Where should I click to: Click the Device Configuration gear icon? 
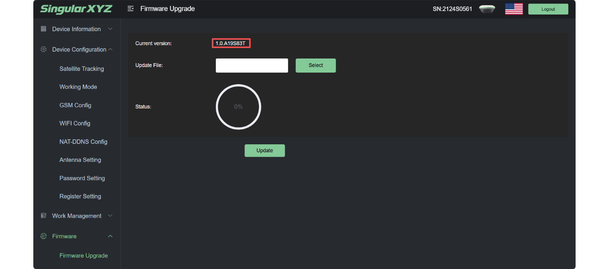click(x=44, y=50)
